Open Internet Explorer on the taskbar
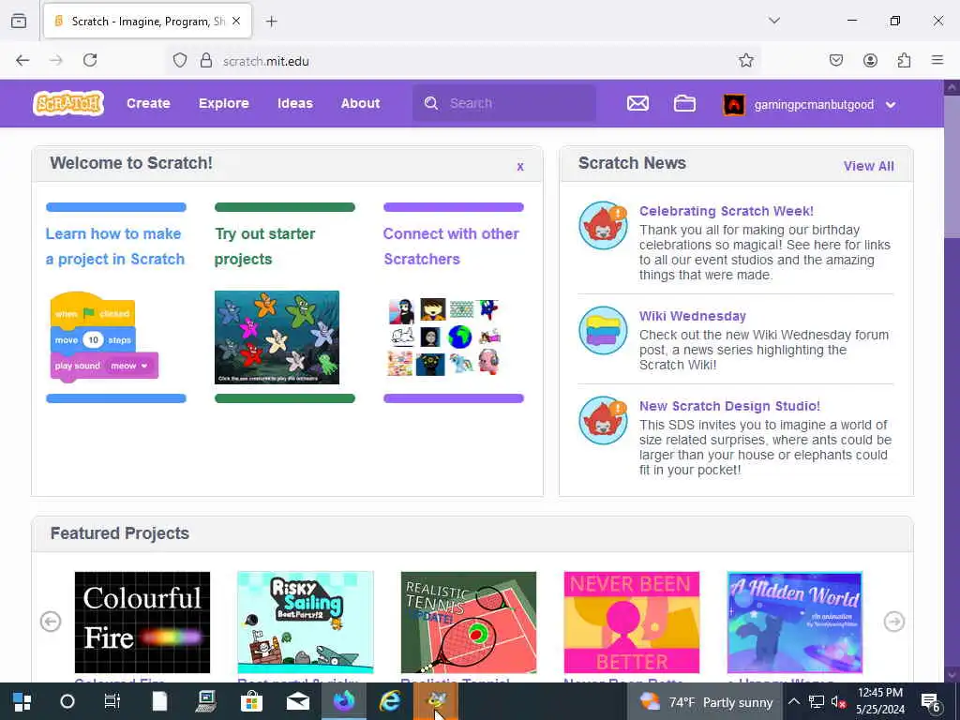960x720 pixels. 390,701
